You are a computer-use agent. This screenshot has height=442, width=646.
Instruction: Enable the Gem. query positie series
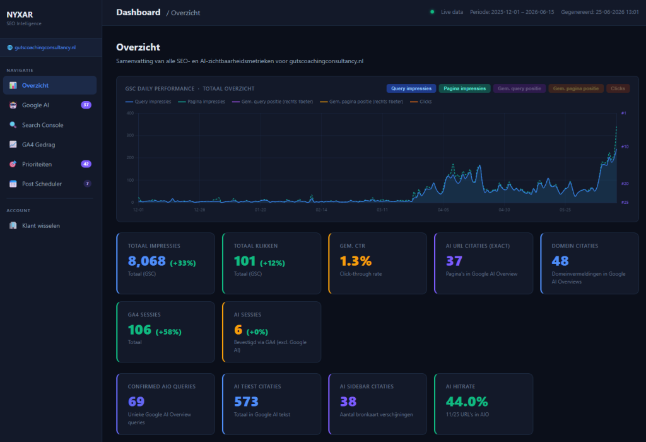coord(519,88)
